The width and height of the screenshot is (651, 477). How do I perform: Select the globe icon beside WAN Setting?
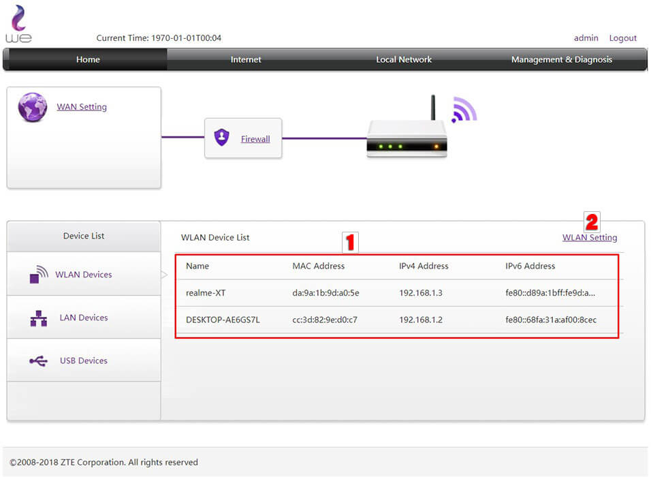point(33,107)
